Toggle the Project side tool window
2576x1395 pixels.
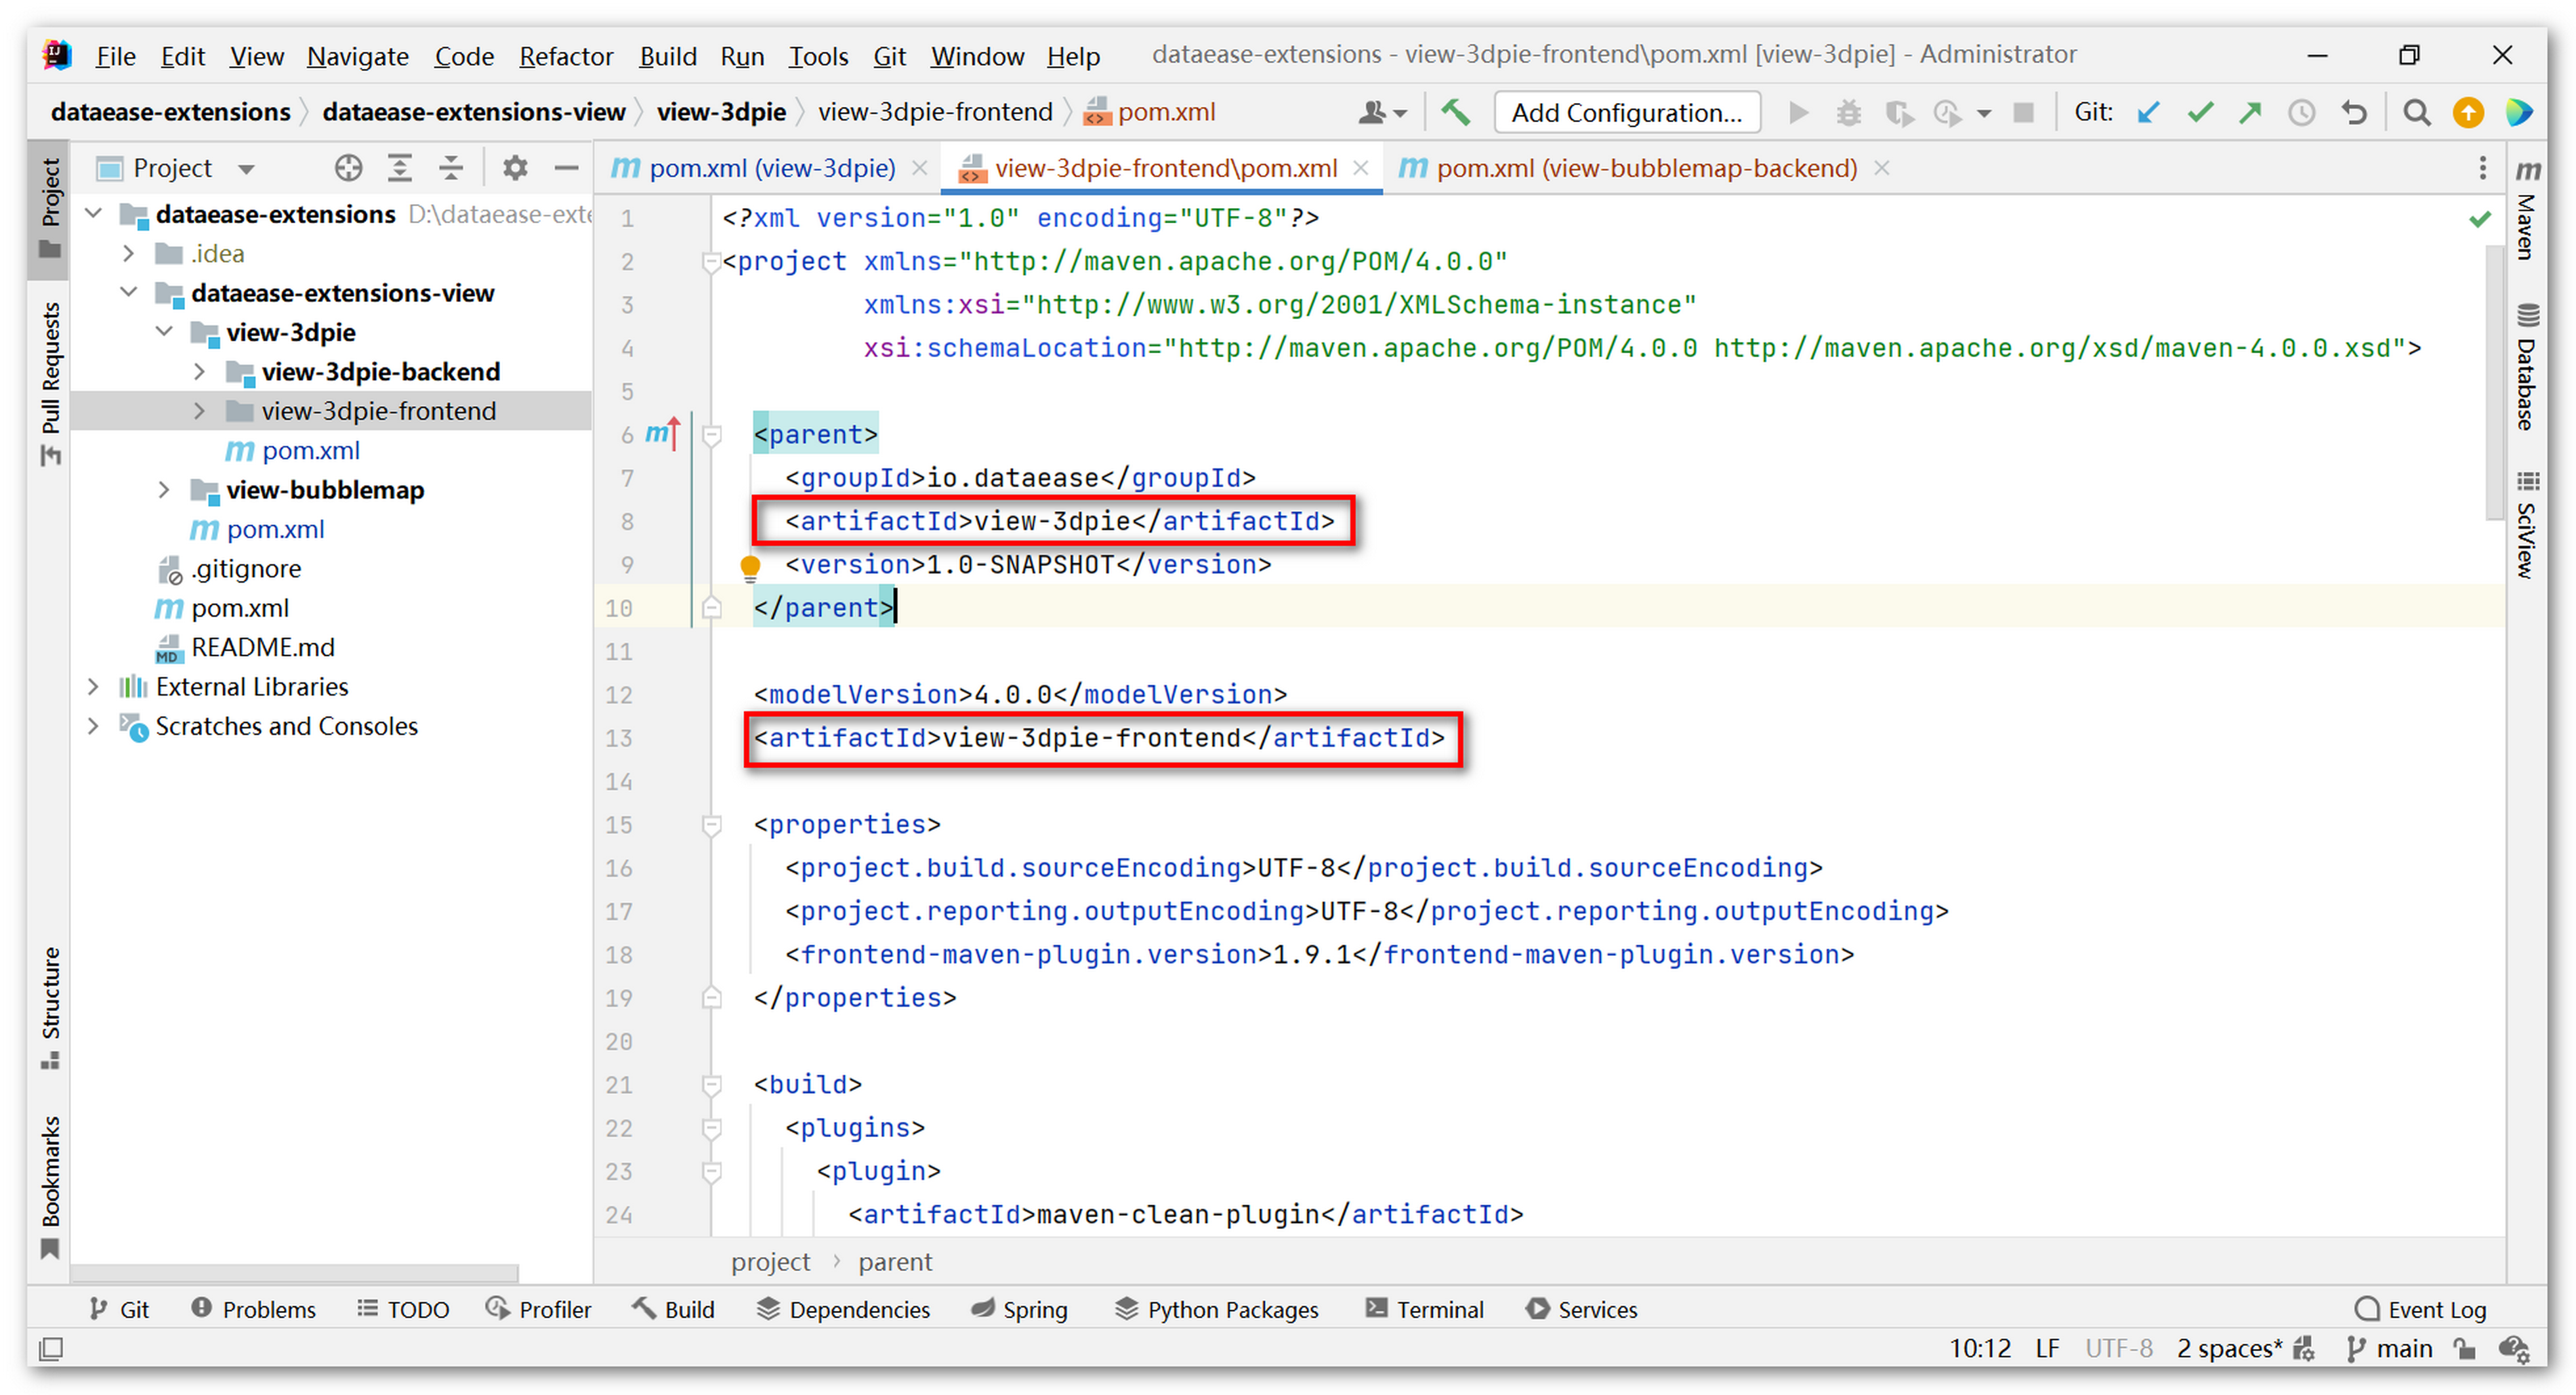coord(50,208)
